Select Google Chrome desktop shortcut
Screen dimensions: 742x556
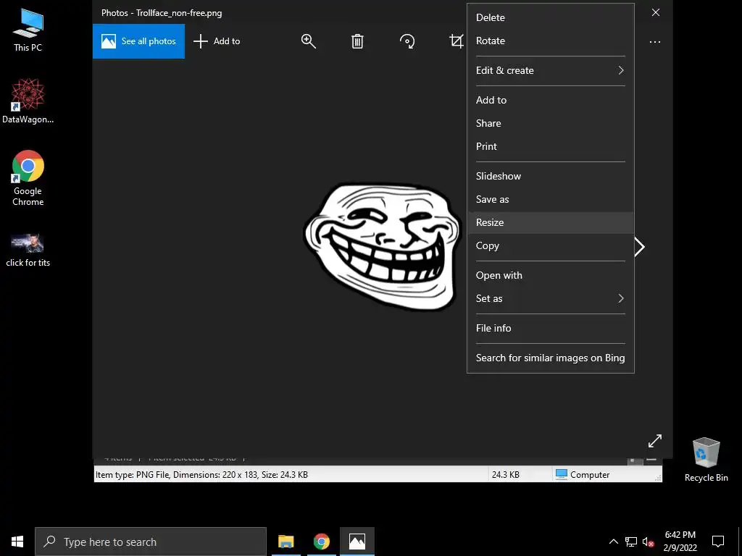coord(28,178)
